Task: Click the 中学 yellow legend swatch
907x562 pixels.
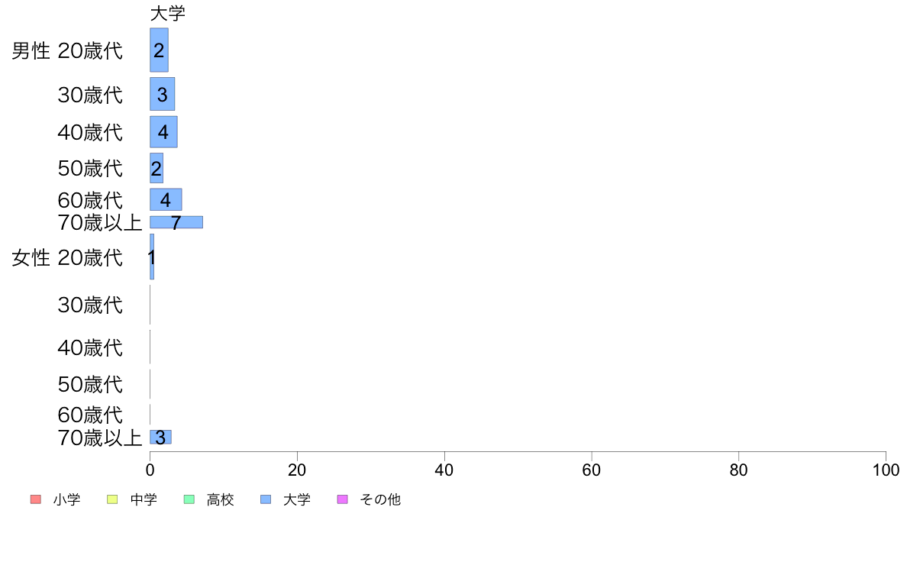Action: pyautogui.click(x=112, y=499)
